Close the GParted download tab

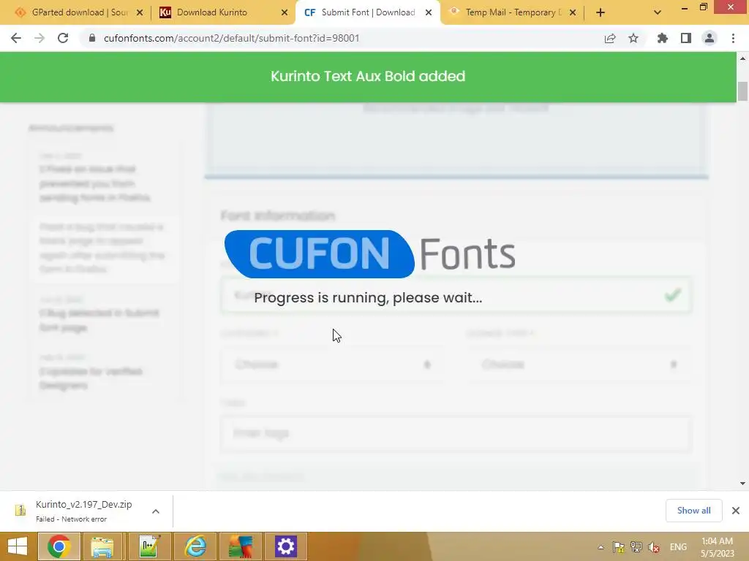point(140,13)
